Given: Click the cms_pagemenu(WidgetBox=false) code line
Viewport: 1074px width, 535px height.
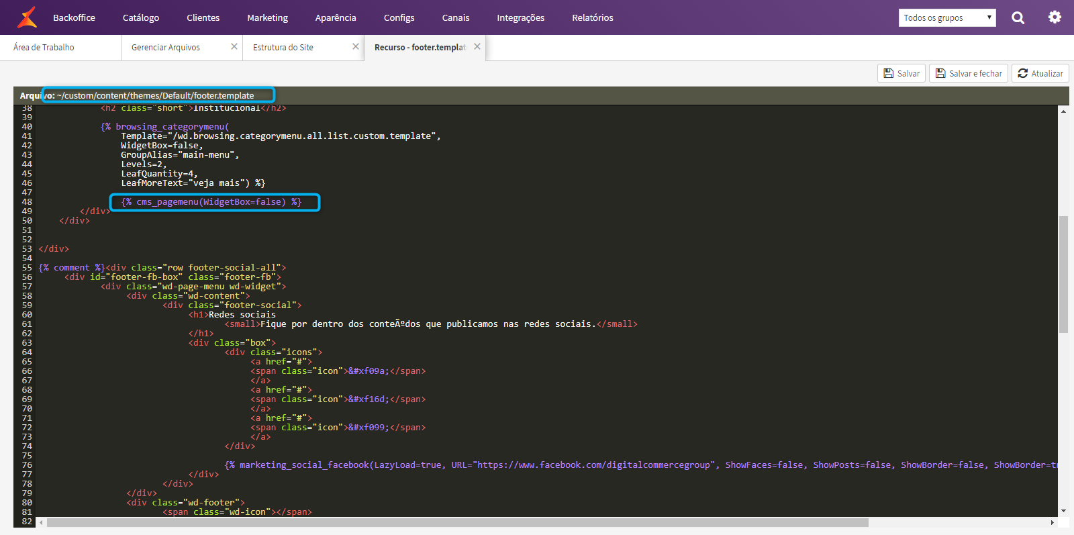Looking at the screenshot, I should pyautogui.click(x=211, y=201).
